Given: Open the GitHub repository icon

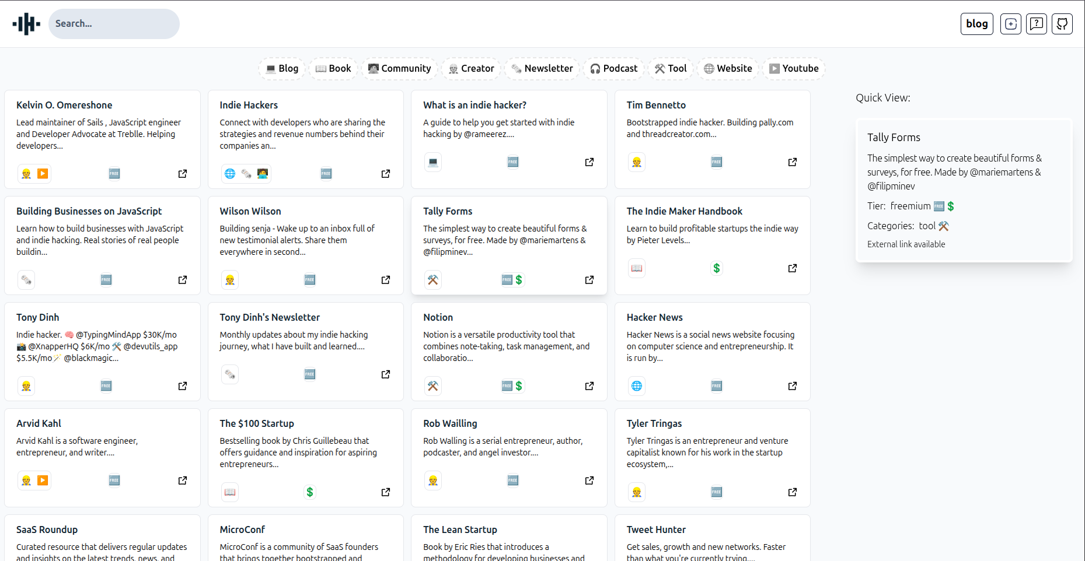Looking at the screenshot, I should click(1062, 24).
